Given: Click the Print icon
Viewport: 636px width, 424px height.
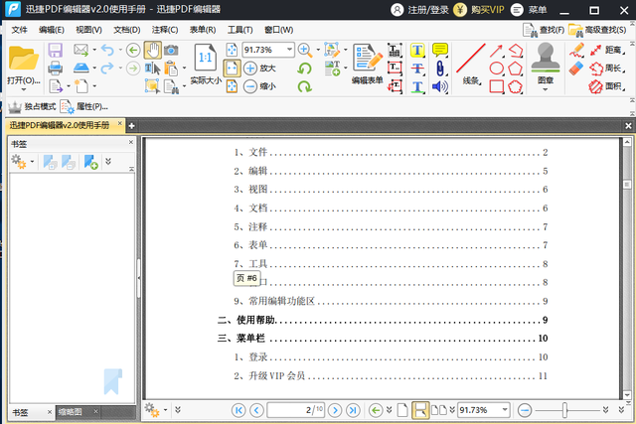Looking at the screenshot, I should click(56, 68).
